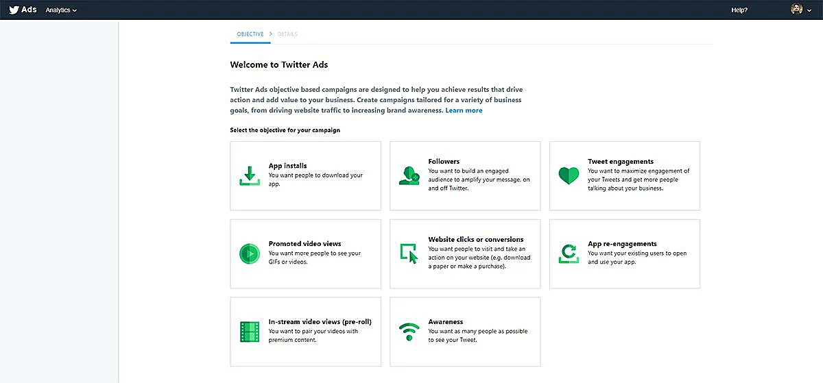This screenshot has width=823, height=383.
Task: Click the App re-engagements refresh icon
Action: coord(569,254)
